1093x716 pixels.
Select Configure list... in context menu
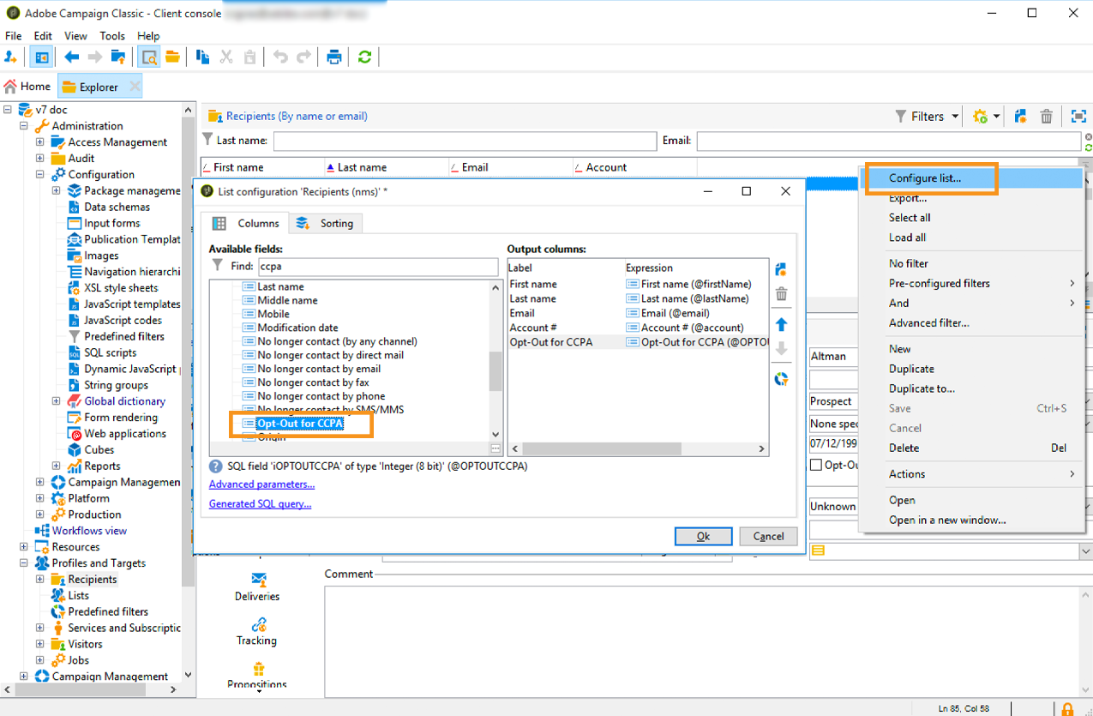(x=924, y=178)
